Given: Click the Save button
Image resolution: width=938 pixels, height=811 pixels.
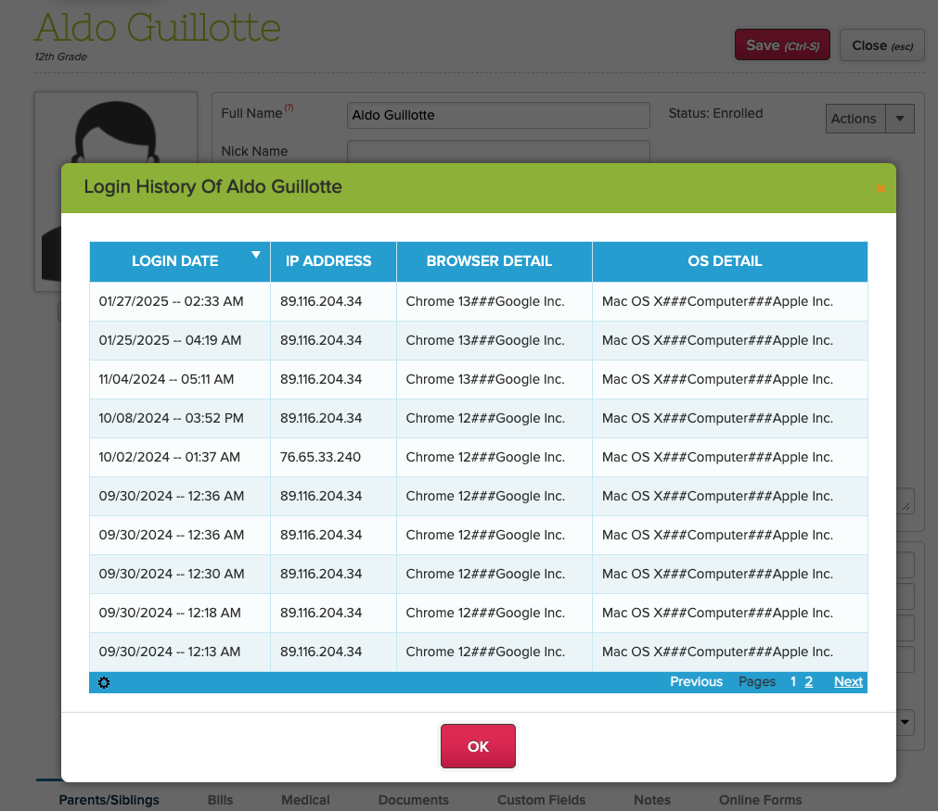Looking at the screenshot, I should tap(782, 45).
